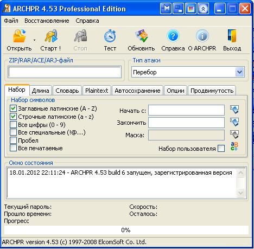The width and height of the screenshot is (254, 249).
Task: Click the Начать с input field
Action: [x=187, y=110]
